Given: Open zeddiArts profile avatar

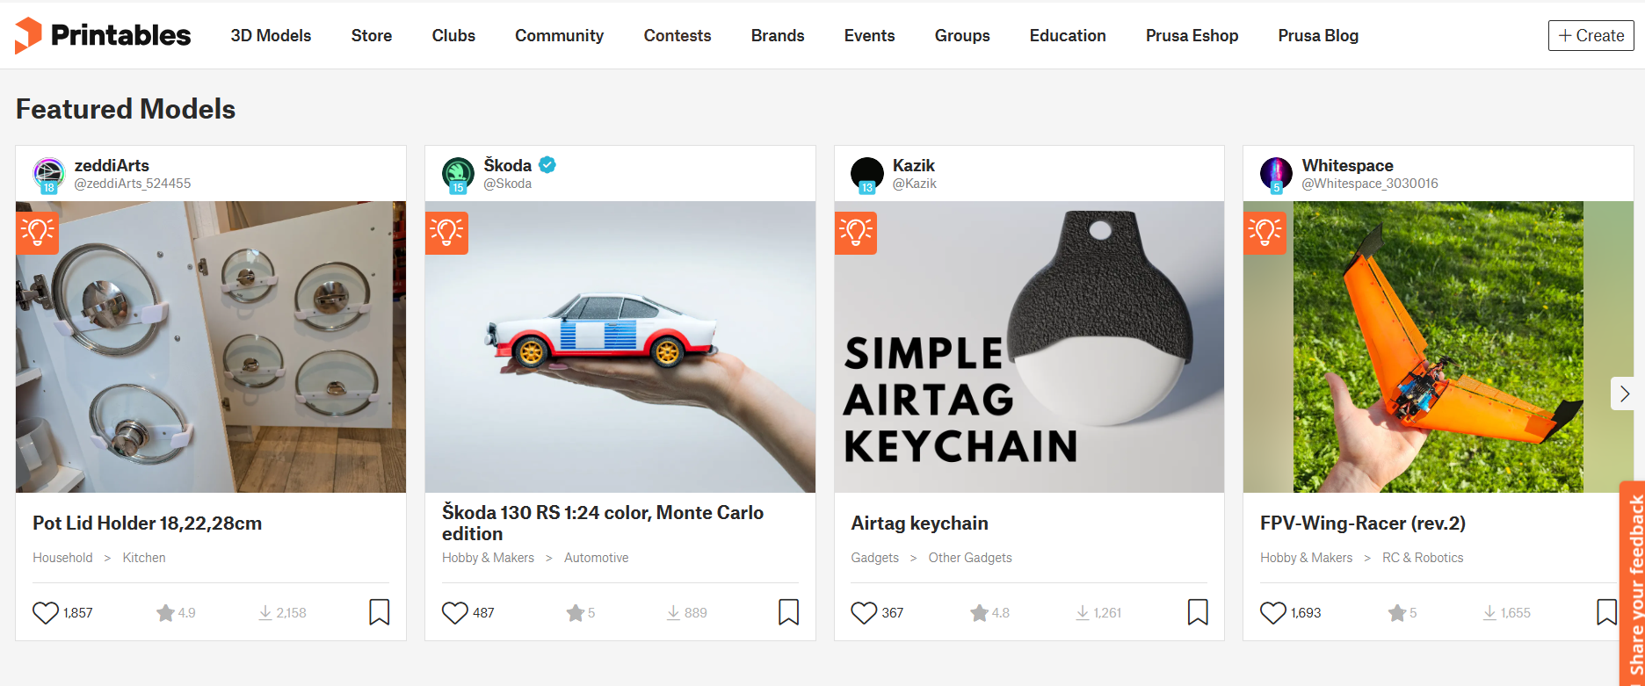Looking at the screenshot, I should (49, 174).
